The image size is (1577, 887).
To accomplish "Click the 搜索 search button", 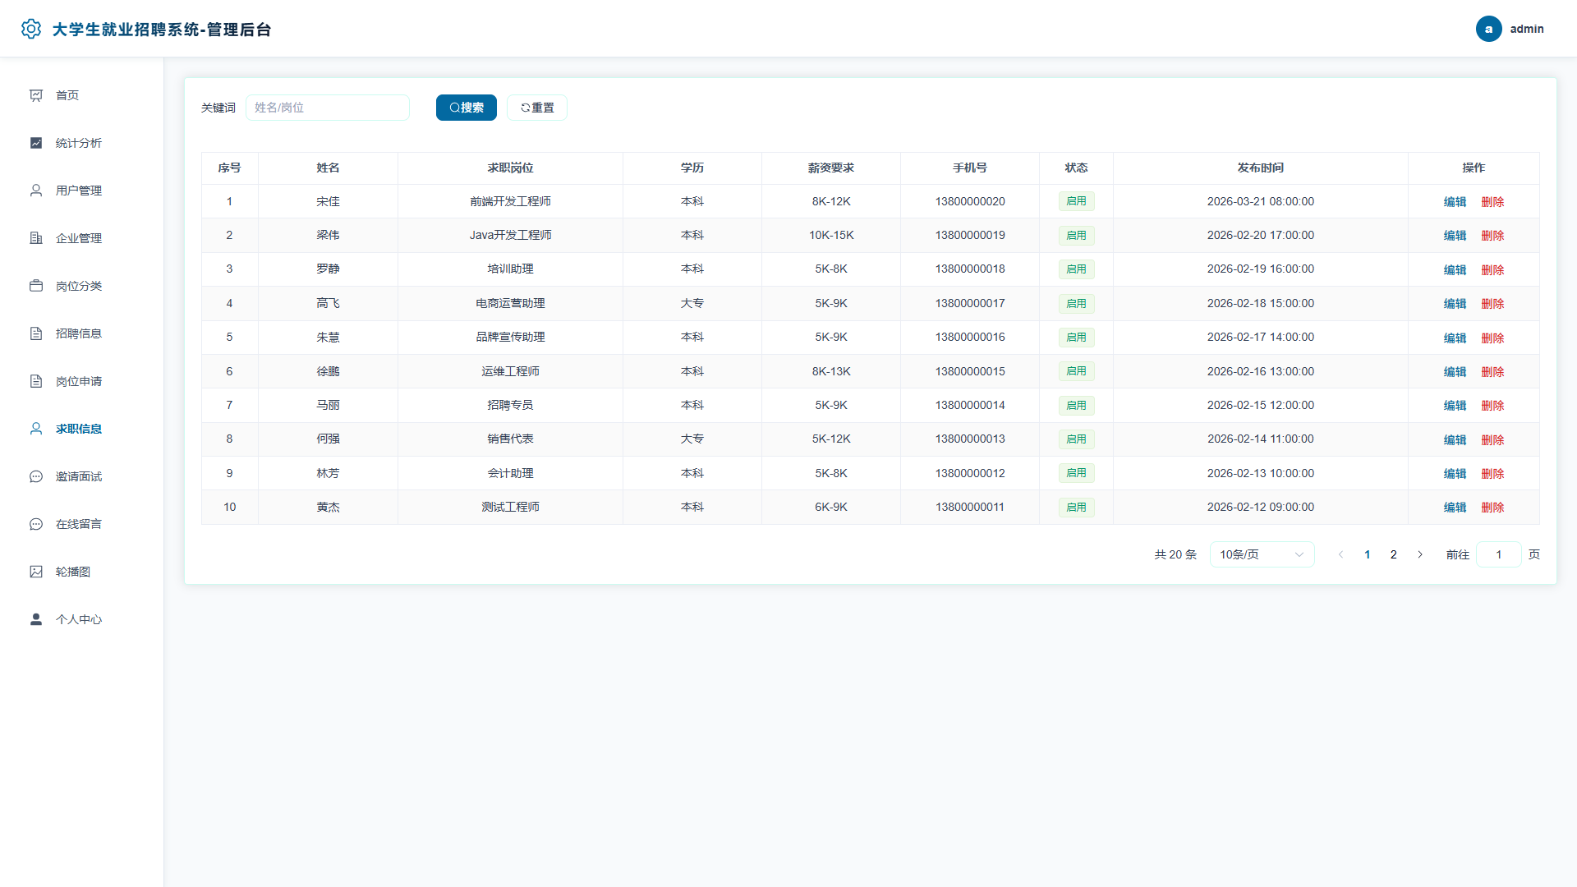I will coord(467,108).
